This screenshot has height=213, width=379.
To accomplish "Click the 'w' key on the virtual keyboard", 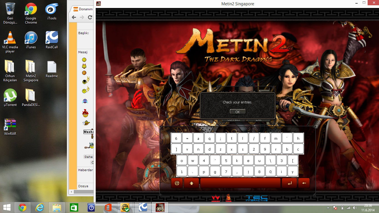I will coord(193,161).
